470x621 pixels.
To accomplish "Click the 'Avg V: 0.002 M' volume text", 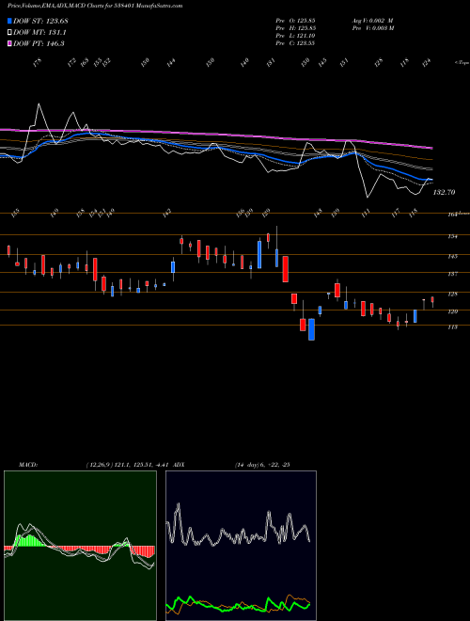I will pos(372,20).
